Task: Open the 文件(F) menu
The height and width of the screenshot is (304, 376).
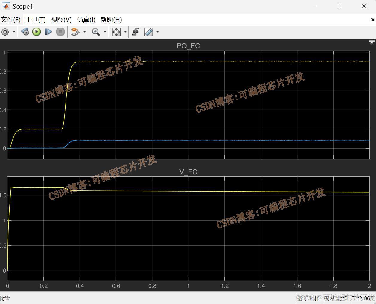Action: click(10, 20)
